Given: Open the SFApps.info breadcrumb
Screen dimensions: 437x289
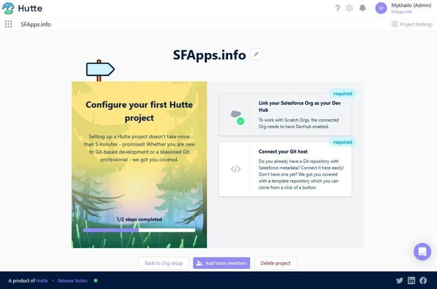Looking at the screenshot, I should (x=36, y=25).
